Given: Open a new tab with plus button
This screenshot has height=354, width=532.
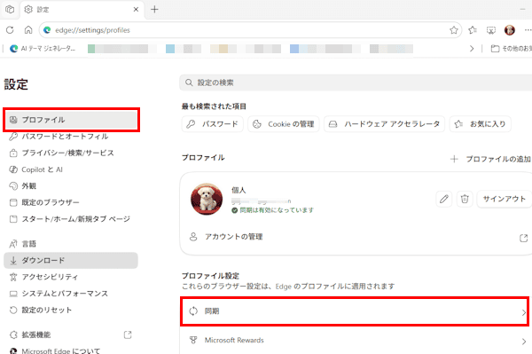Looking at the screenshot, I should coord(154,10).
